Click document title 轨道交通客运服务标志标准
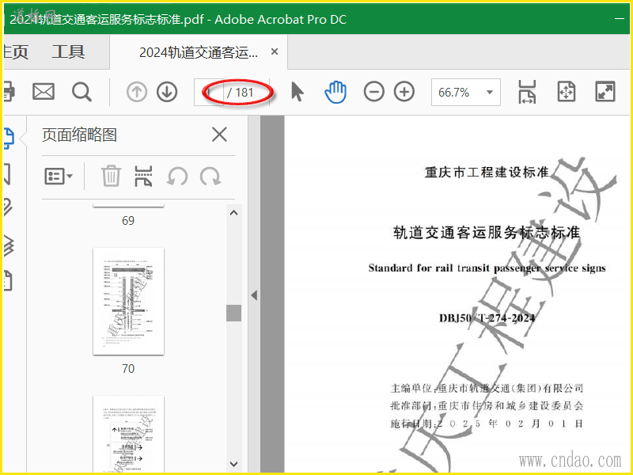 click(x=487, y=232)
